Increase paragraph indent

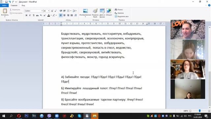[x=65, y=11]
